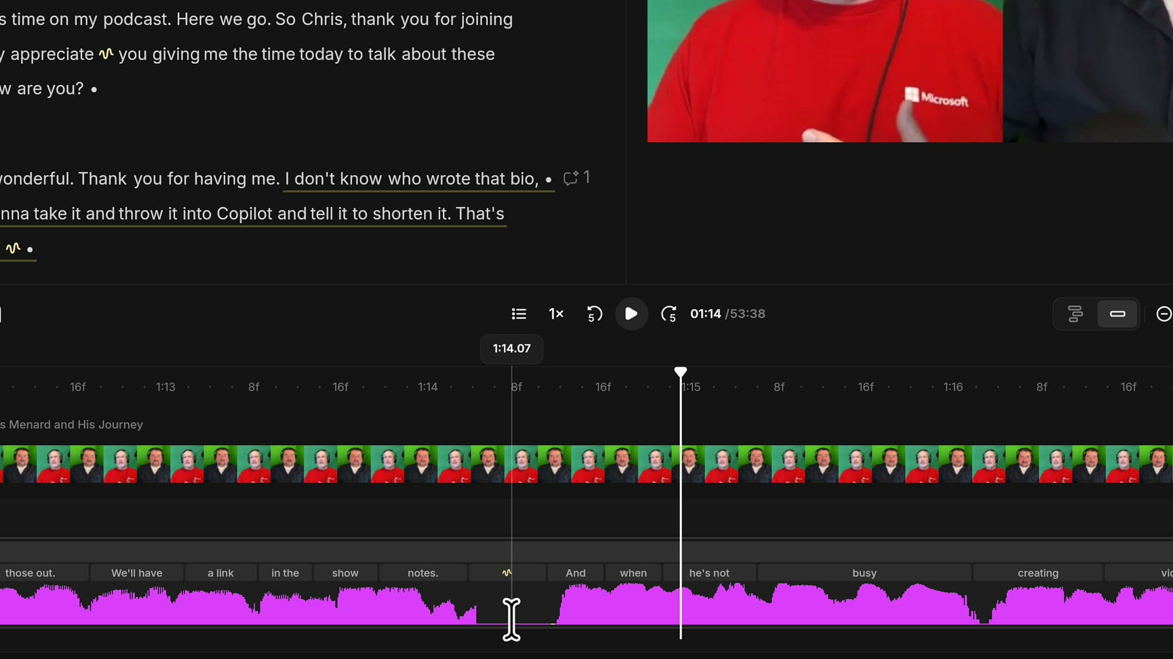Click the 01:14 current time display
This screenshot has height=659, width=1173.
coord(706,314)
